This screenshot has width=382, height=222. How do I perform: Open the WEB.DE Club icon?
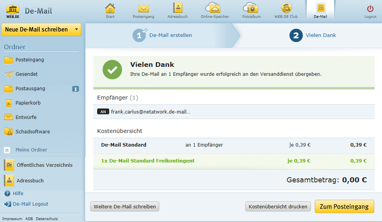(286, 8)
